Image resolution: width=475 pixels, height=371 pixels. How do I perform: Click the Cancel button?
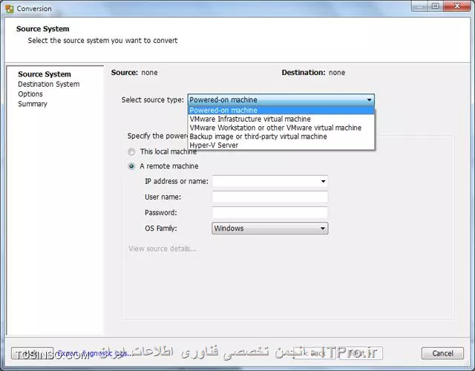[442, 353]
